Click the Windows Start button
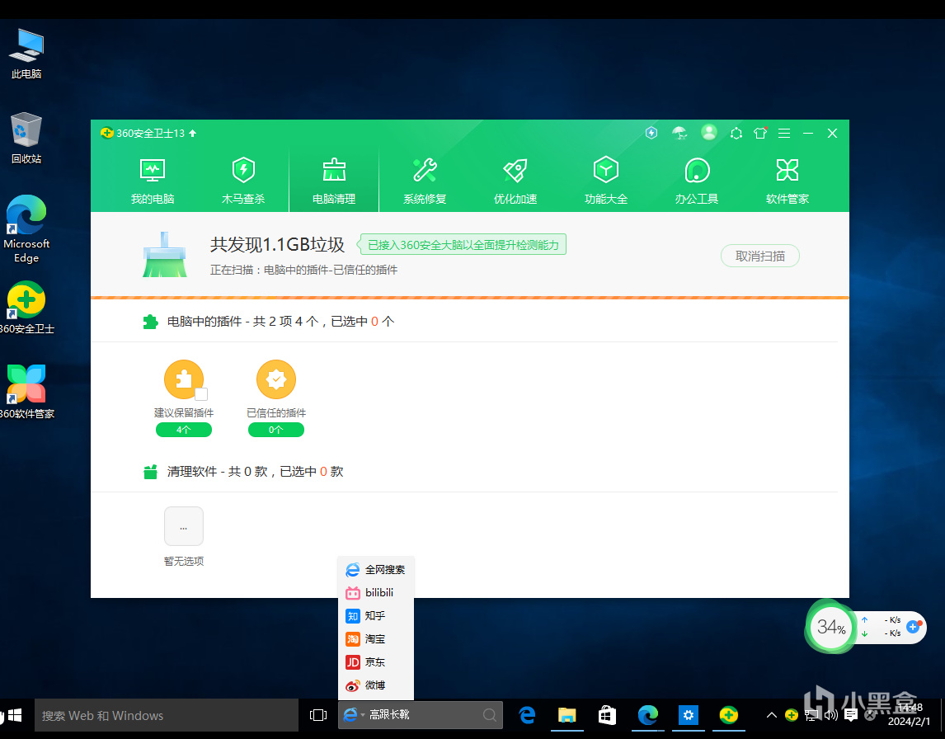 point(15,715)
